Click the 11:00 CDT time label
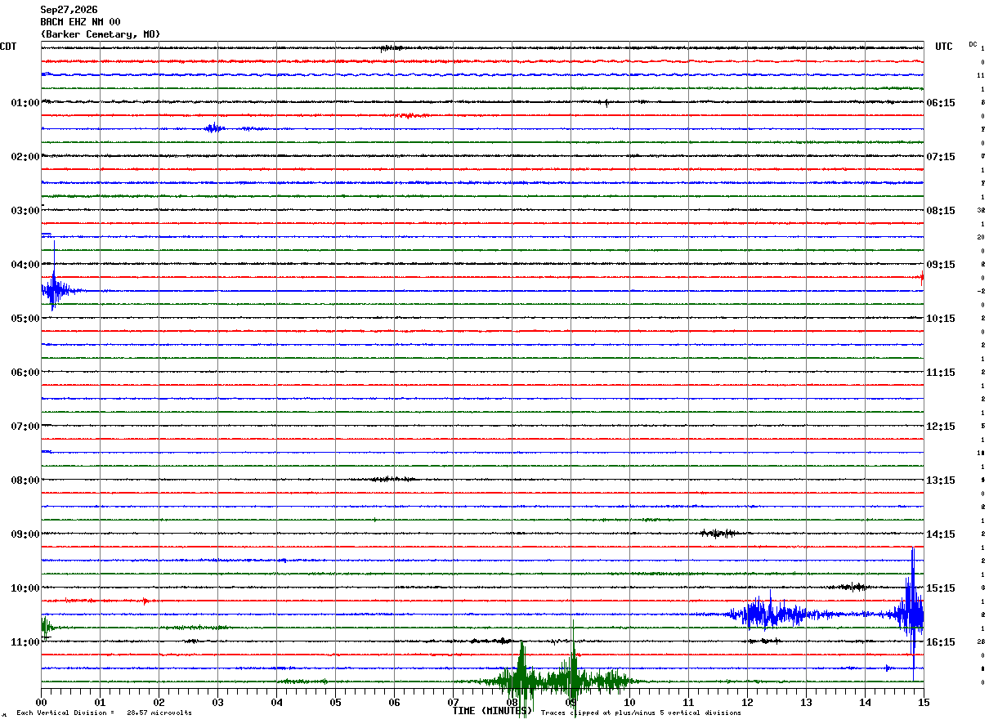Image resolution: width=989 pixels, height=724 pixels. (x=25, y=642)
